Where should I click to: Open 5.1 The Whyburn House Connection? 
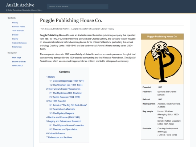[67, 125]
